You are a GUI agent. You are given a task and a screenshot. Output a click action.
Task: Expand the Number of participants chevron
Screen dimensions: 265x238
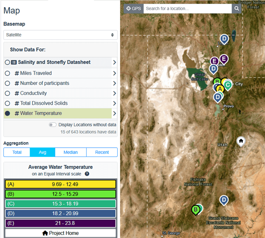[x=114, y=83]
